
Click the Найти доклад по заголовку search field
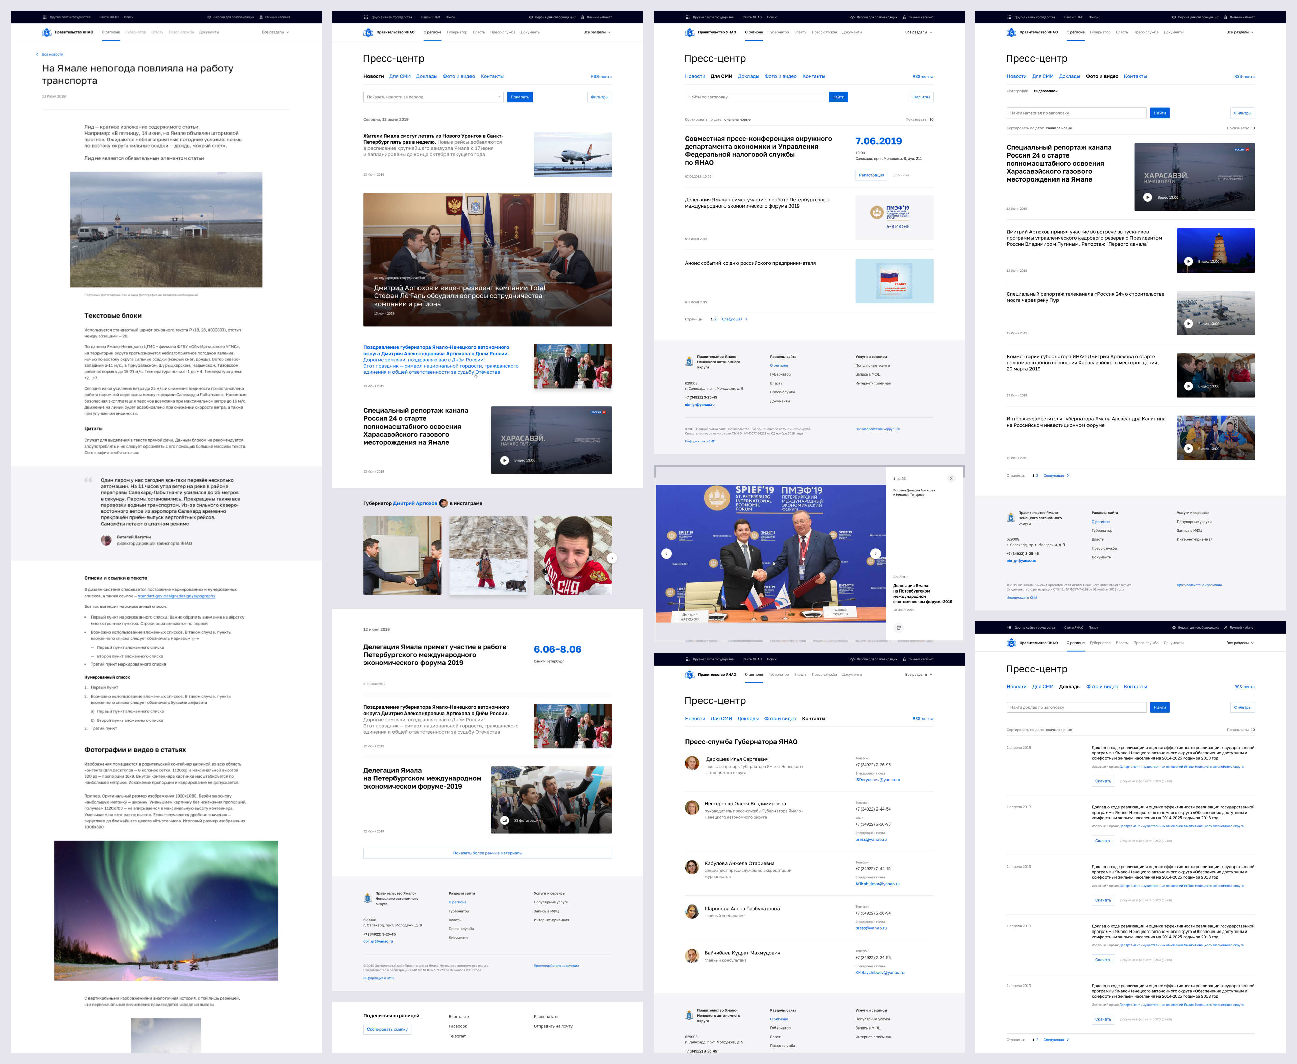click(x=1076, y=707)
